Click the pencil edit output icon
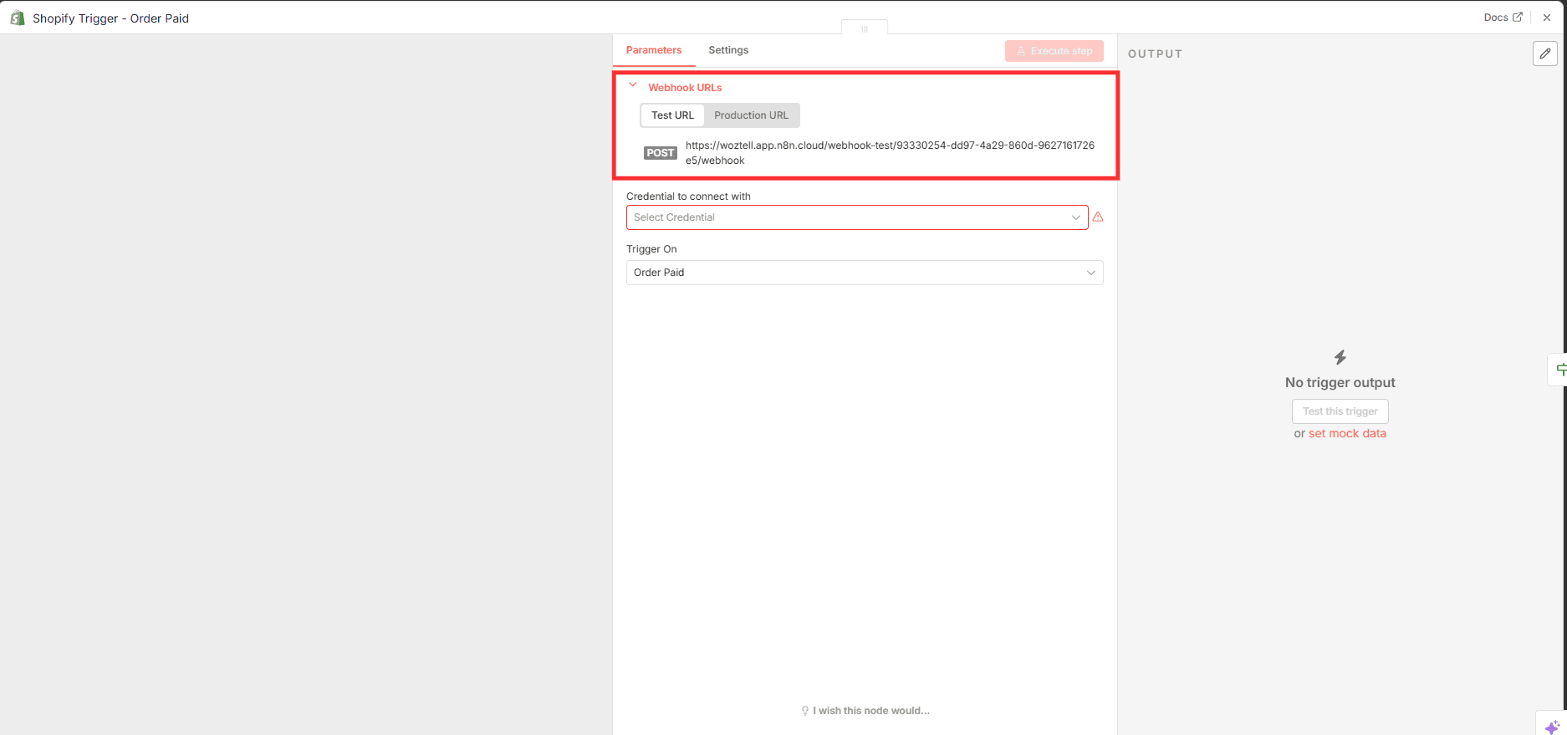 1544,54
